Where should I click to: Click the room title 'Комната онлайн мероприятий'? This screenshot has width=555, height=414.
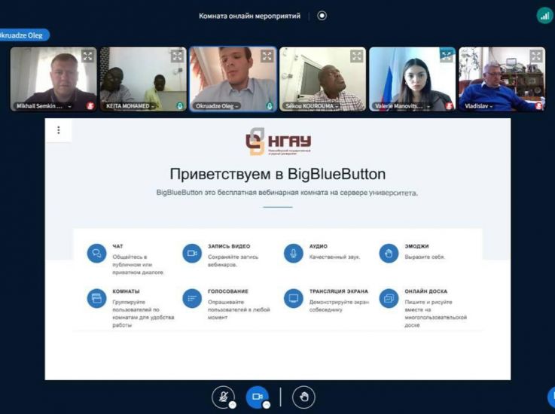(249, 15)
